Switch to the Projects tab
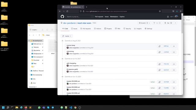 (108, 28)
